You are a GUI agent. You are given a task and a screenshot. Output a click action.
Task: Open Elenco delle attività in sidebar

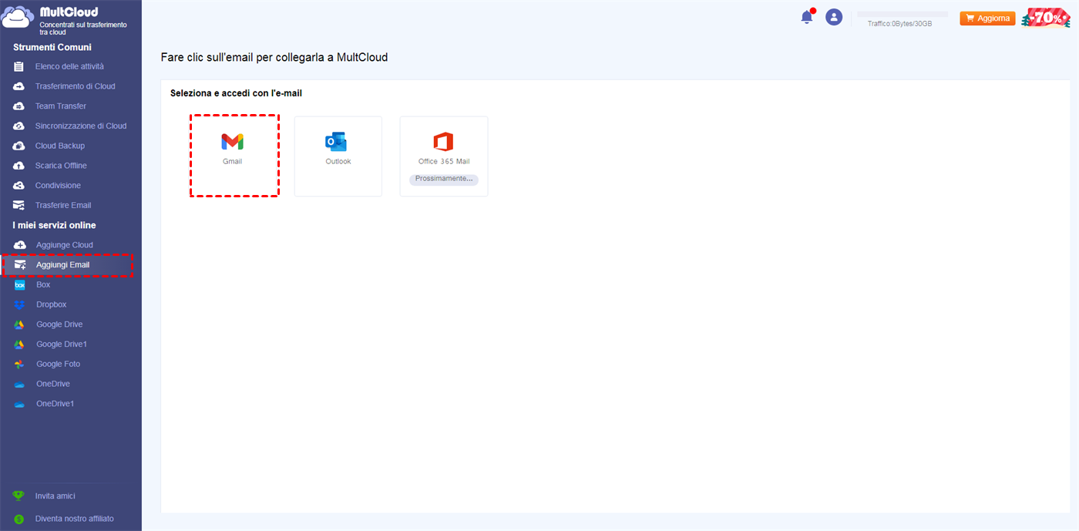[x=71, y=66]
